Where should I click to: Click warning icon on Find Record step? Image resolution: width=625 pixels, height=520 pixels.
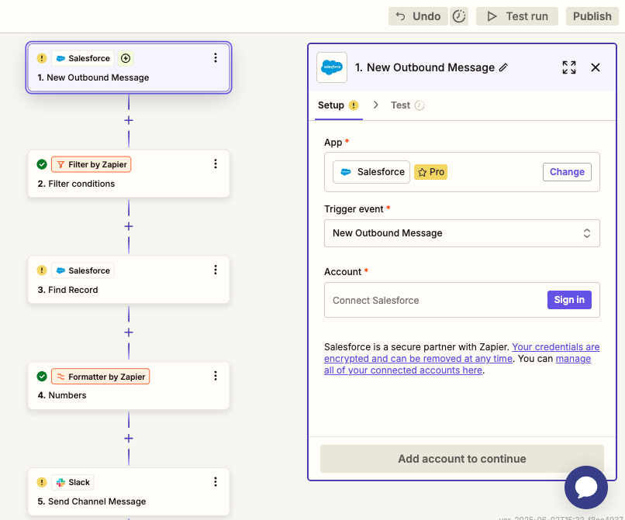pos(42,270)
